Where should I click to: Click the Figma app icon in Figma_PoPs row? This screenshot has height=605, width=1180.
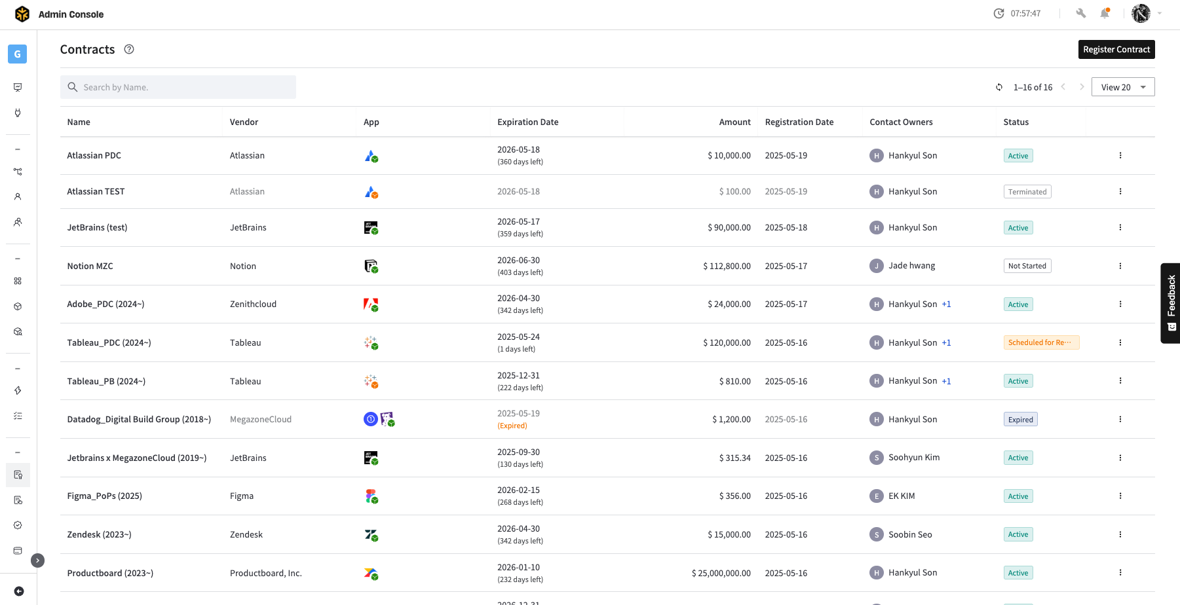(x=371, y=496)
